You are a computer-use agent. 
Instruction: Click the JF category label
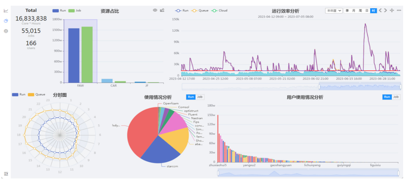point(147,85)
